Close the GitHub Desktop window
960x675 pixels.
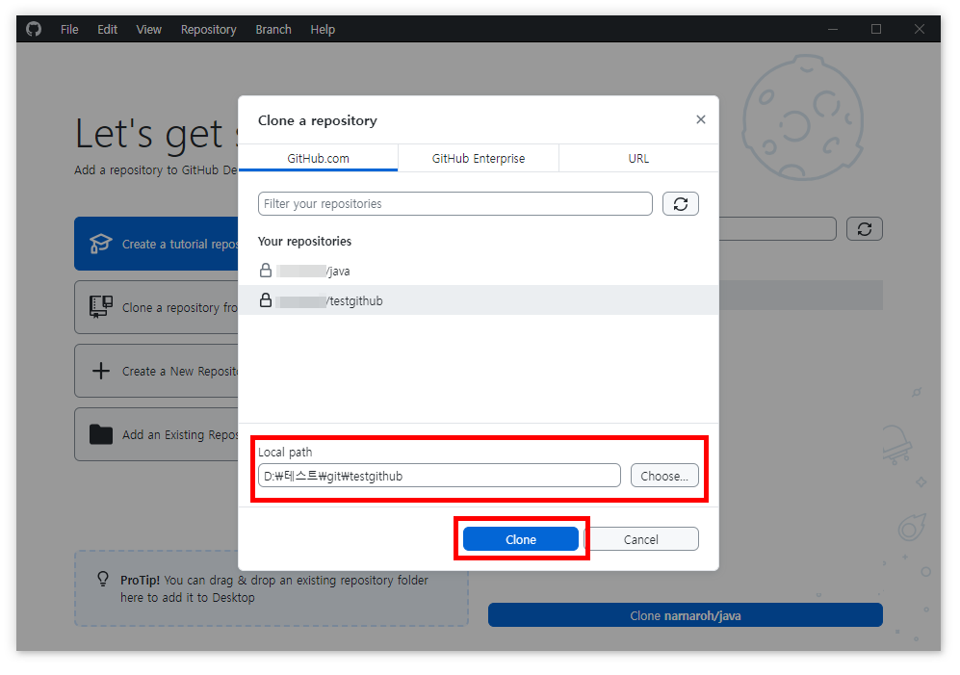pos(919,29)
